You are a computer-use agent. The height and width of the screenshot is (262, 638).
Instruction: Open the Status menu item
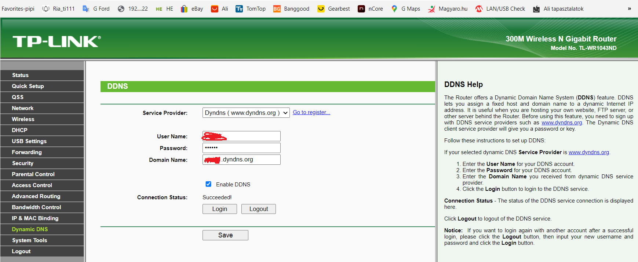coord(42,75)
